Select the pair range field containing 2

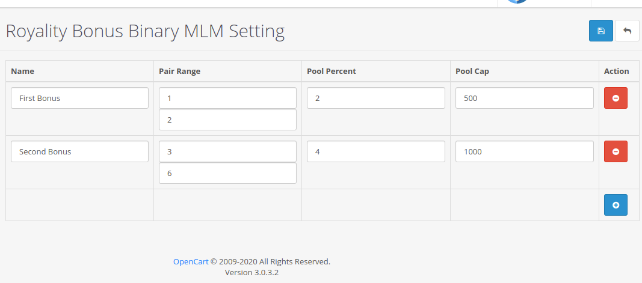(x=227, y=120)
